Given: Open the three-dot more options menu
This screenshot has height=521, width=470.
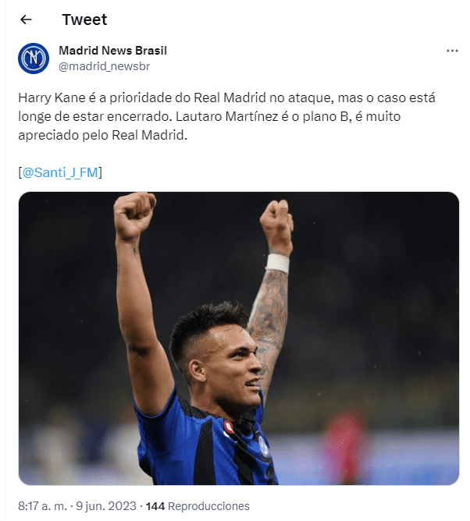Looking at the screenshot, I should pos(452,51).
